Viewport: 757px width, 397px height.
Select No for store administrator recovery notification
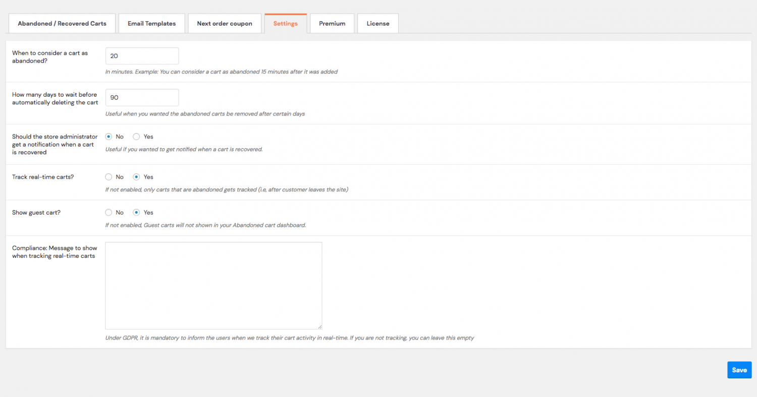coord(109,137)
